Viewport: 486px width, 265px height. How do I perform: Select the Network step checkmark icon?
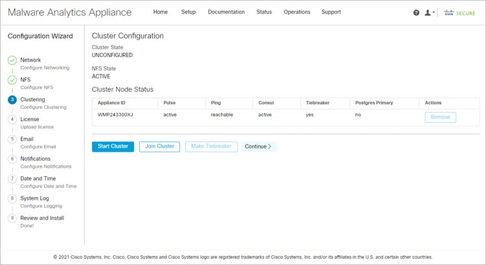point(12,60)
